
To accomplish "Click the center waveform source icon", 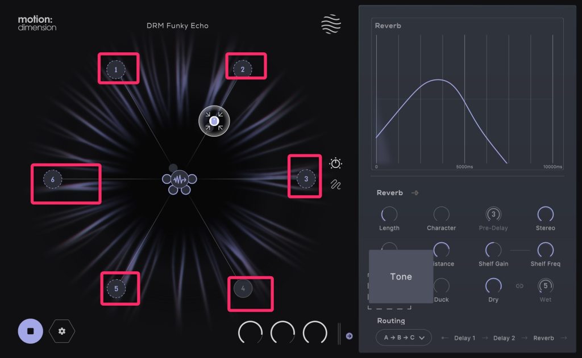I will click(x=180, y=180).
